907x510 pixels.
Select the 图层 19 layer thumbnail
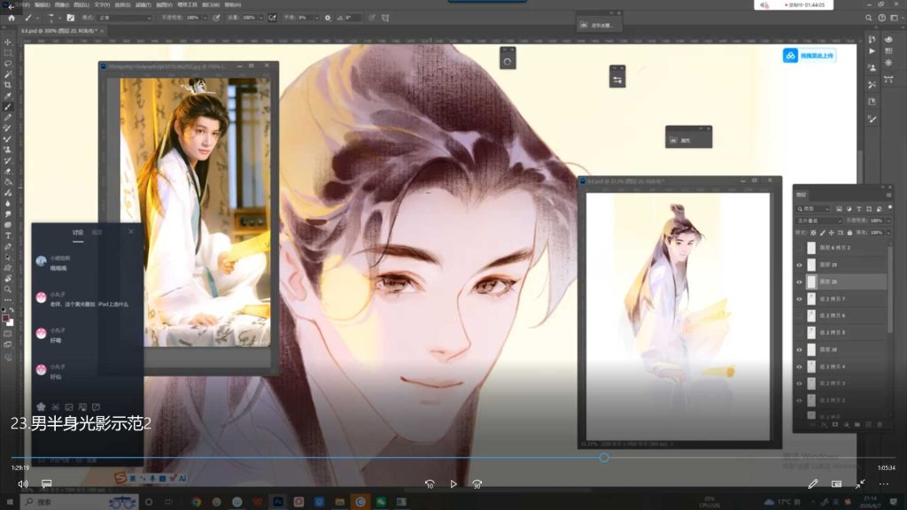[811, 265]
